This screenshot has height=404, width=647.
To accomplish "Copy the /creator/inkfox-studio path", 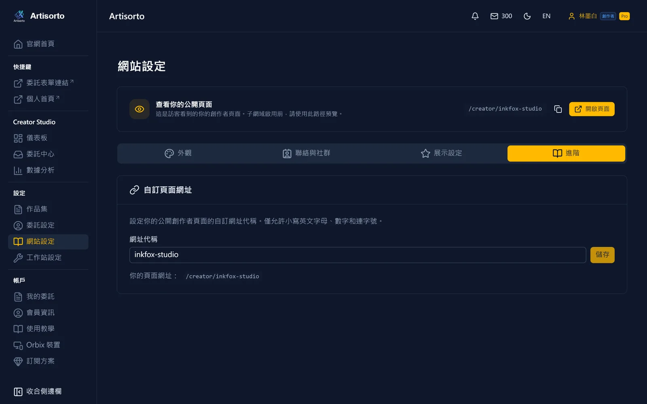I will tap(558, 109).
